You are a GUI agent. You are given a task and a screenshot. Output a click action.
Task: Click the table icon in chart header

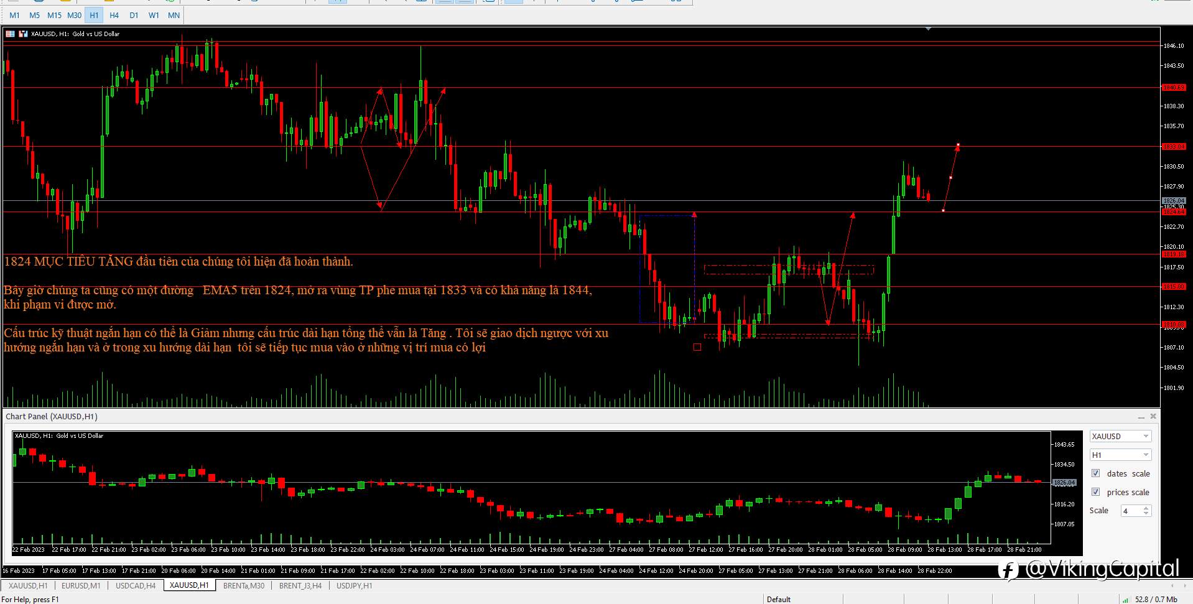[11, 34]
